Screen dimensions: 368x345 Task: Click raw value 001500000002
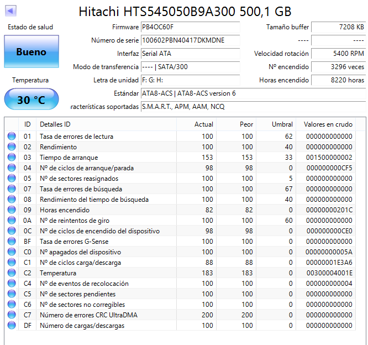pyautogui.click(x=329, y=158)
